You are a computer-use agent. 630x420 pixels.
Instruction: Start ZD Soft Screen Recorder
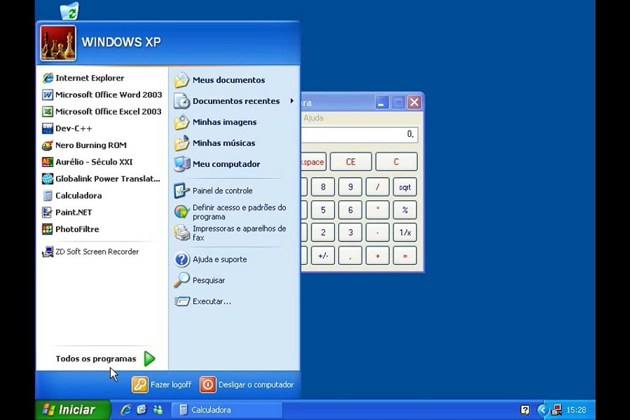pyautogui.click(x=91, y=252)
